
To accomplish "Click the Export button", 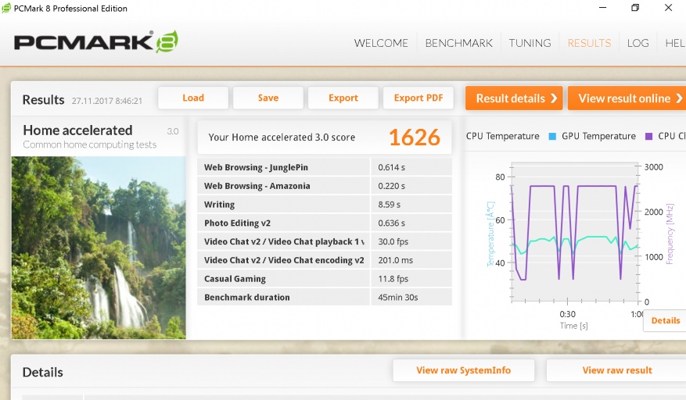I will click(x=343, y=98).
